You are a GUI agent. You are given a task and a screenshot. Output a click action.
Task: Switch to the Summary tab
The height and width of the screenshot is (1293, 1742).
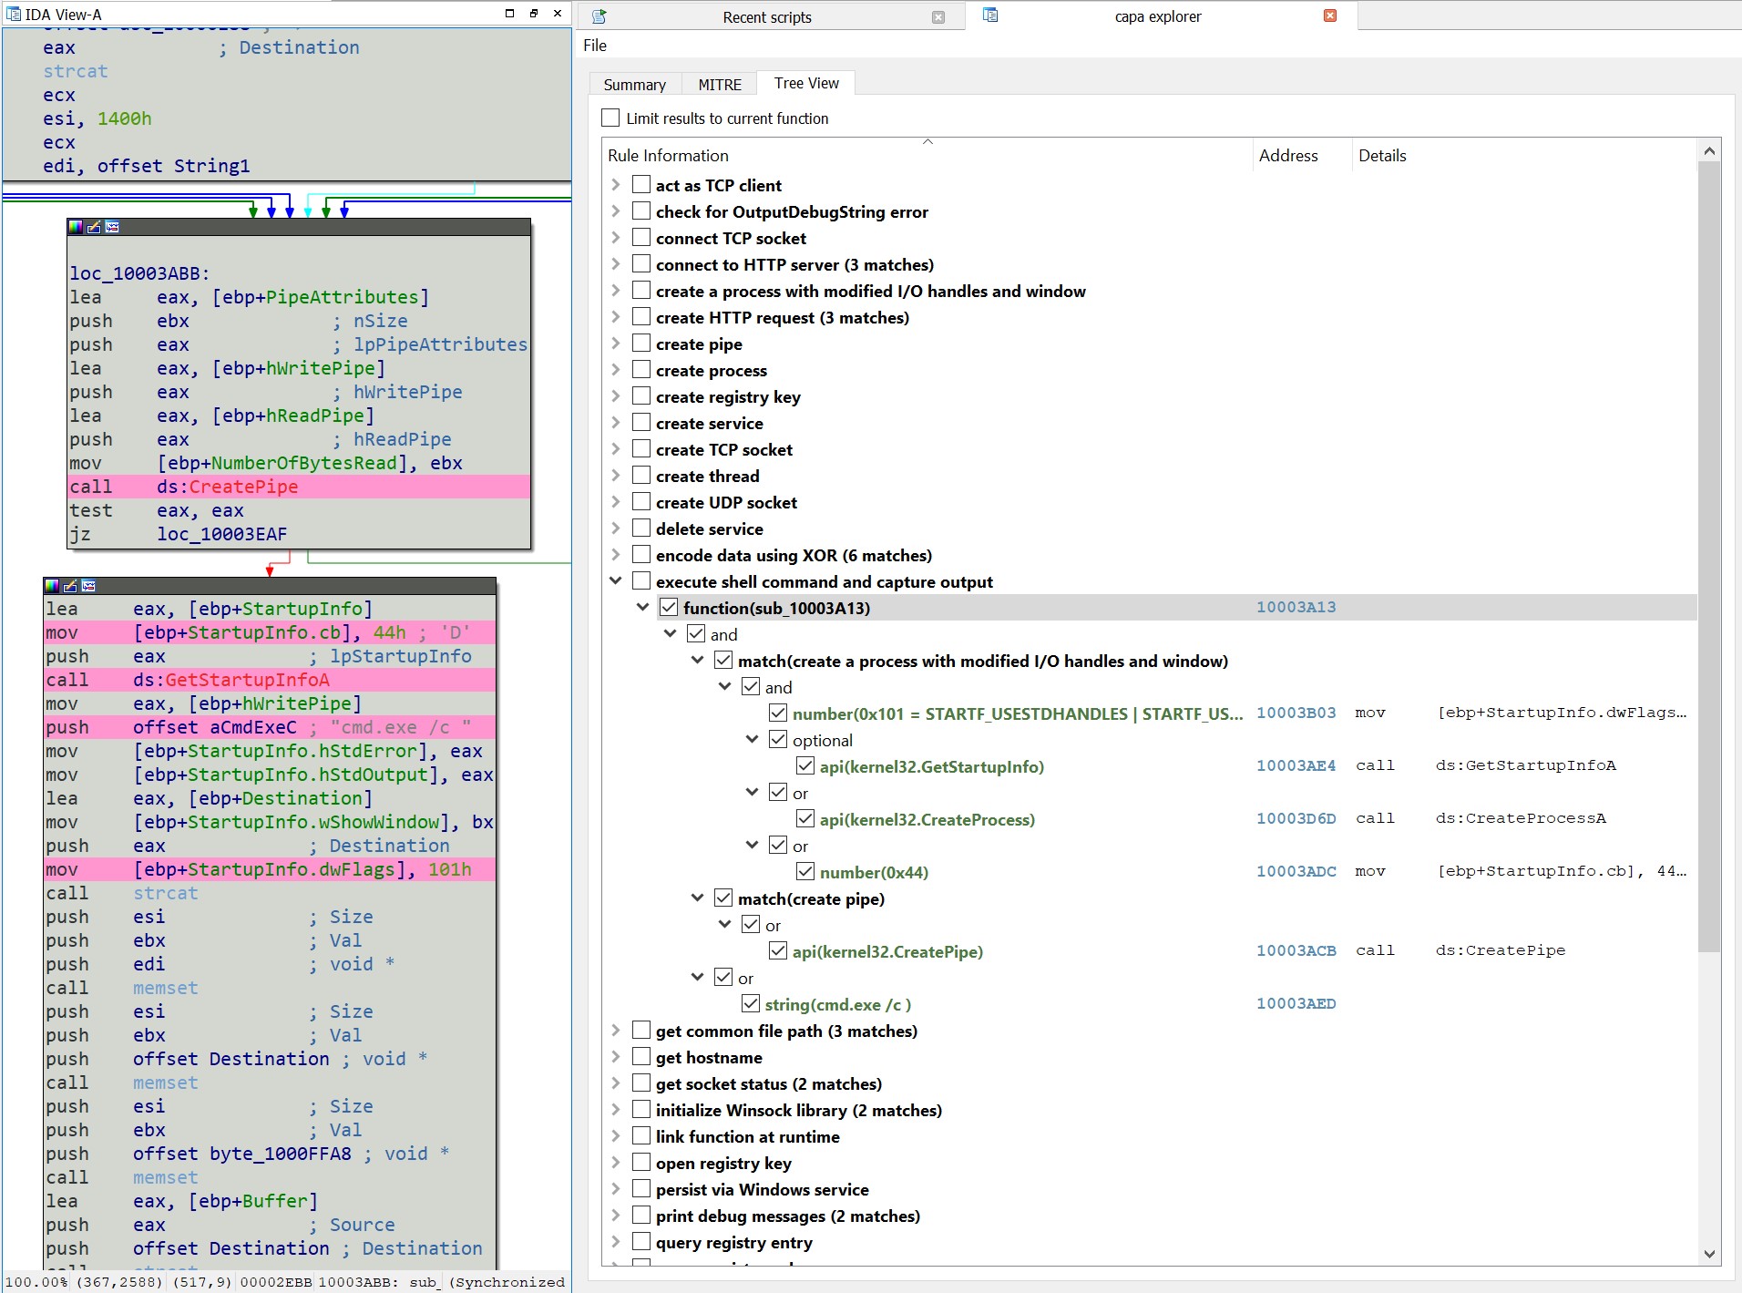click(634, 85)
